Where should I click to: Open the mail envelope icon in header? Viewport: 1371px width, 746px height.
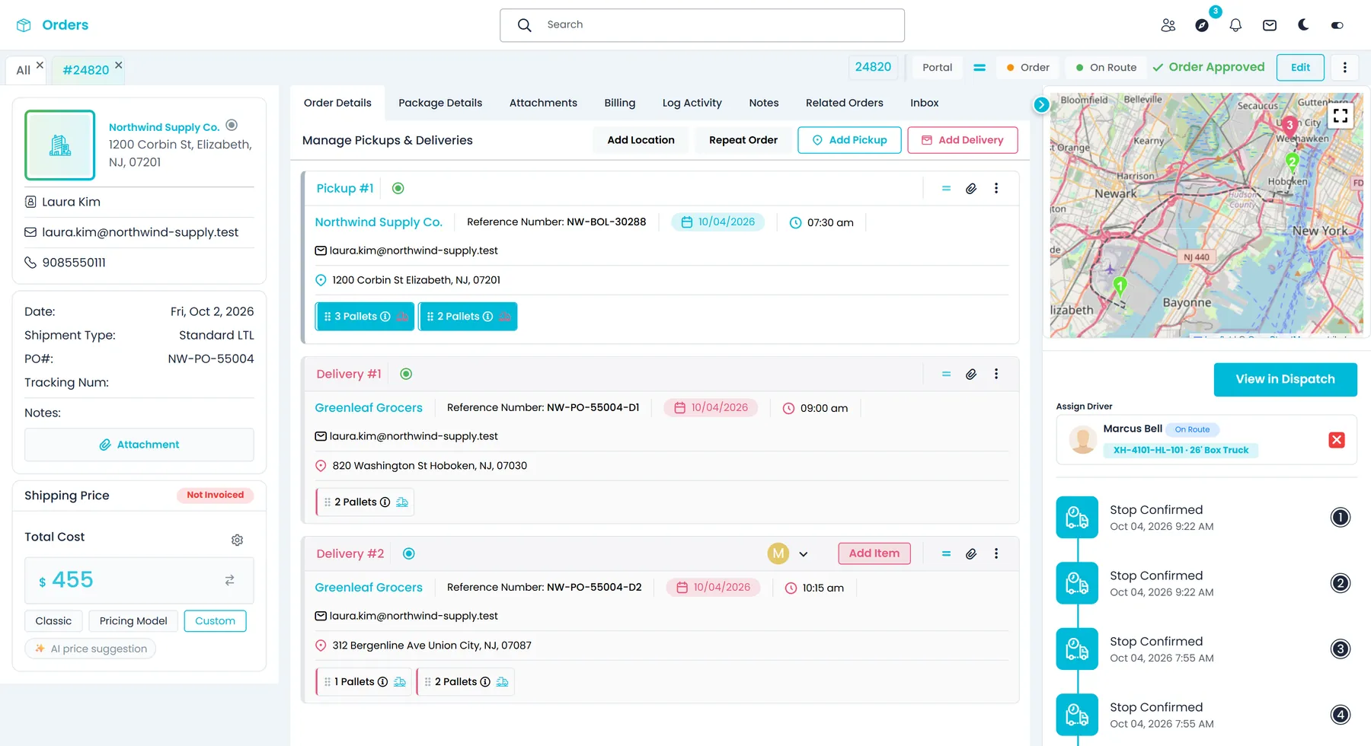point(1270,25)
